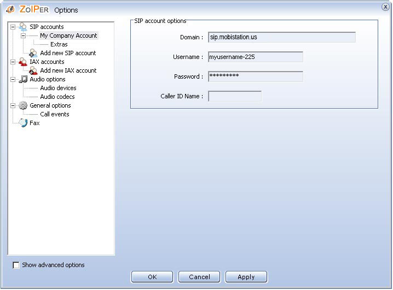Click the Audio options music note icon
This screenshot has height=290, width=393.
click(x=23, y=79)
